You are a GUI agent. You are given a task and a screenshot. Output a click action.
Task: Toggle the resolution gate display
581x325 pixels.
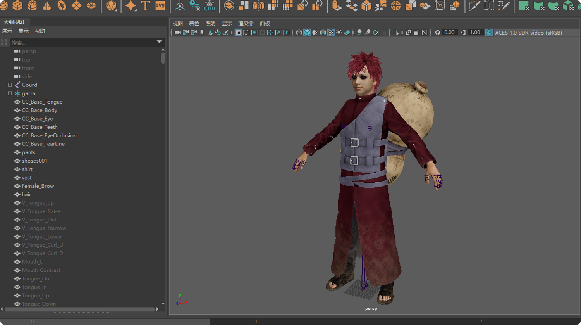(x=254, y=33)
